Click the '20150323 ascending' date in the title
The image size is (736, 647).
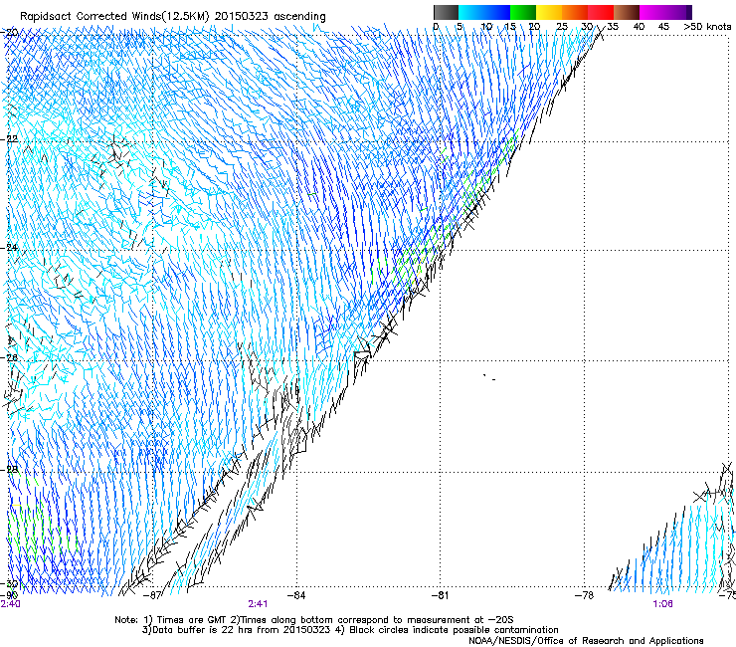pyautogui.click(x=271, y=16)
